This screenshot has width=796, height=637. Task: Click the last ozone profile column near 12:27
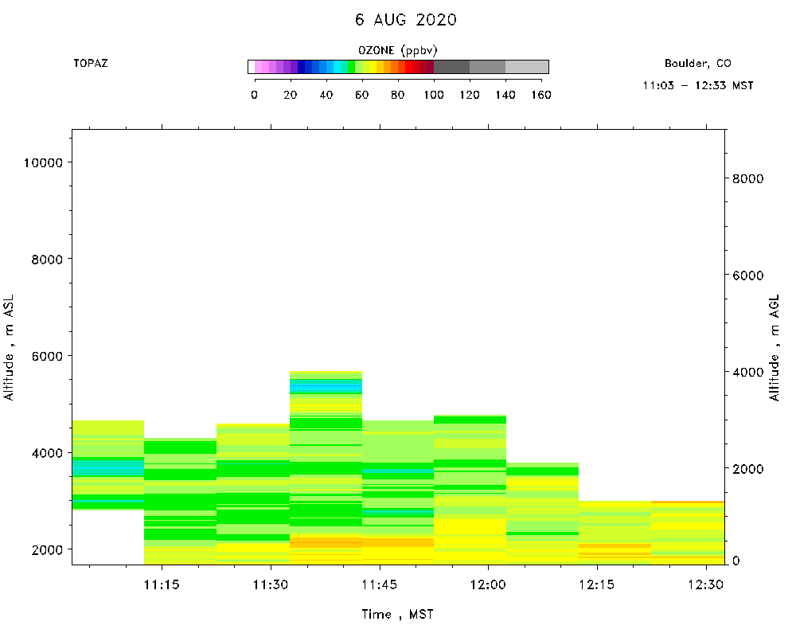[688, 533]
